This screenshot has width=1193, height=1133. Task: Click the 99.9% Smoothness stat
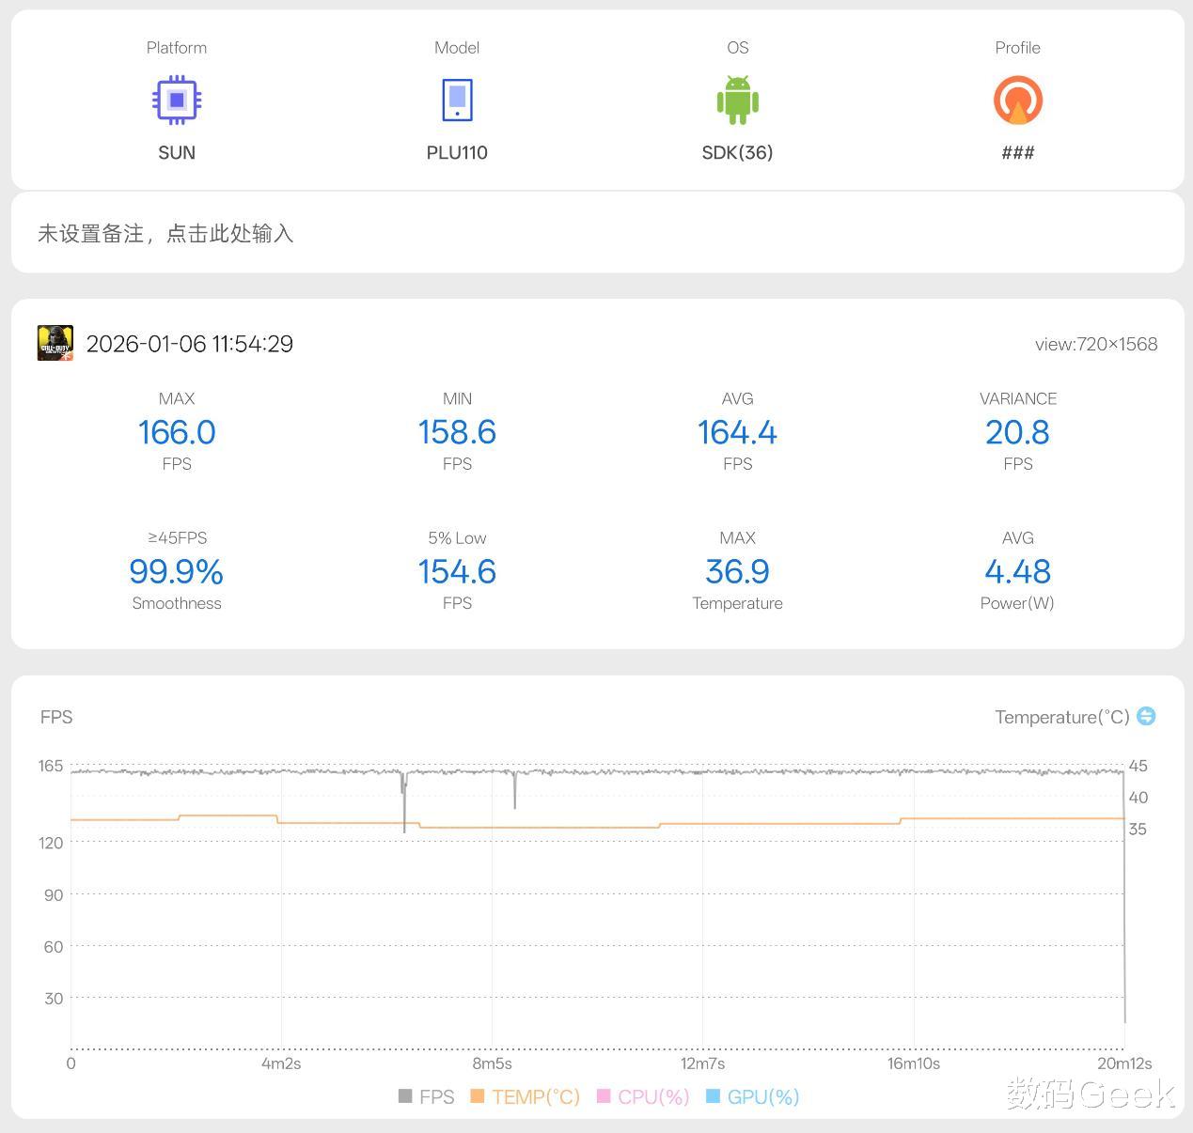(x=177, y=570)
